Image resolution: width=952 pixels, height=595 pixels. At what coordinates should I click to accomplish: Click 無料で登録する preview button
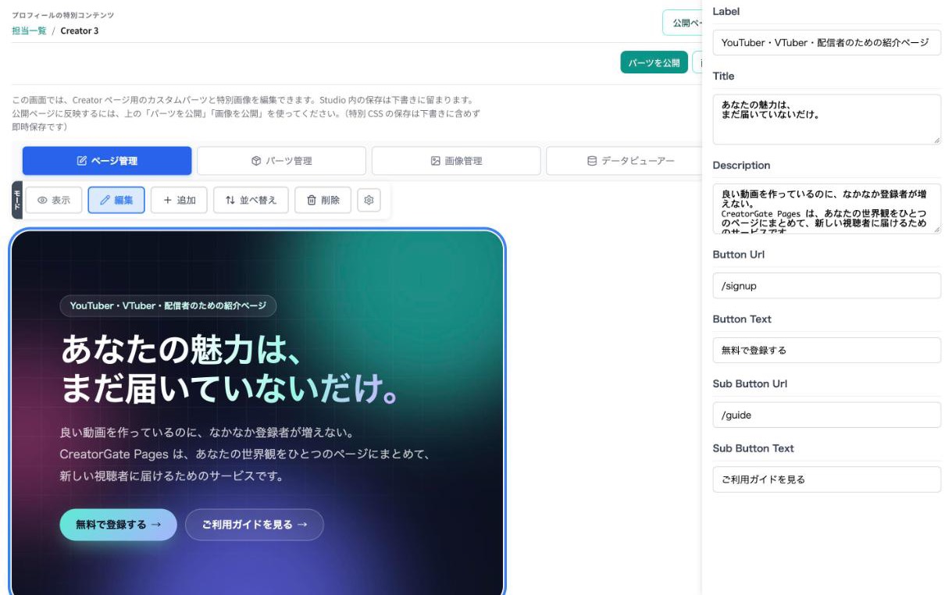119,525
